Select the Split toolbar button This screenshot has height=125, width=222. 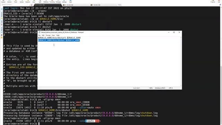tap(40, 1)
